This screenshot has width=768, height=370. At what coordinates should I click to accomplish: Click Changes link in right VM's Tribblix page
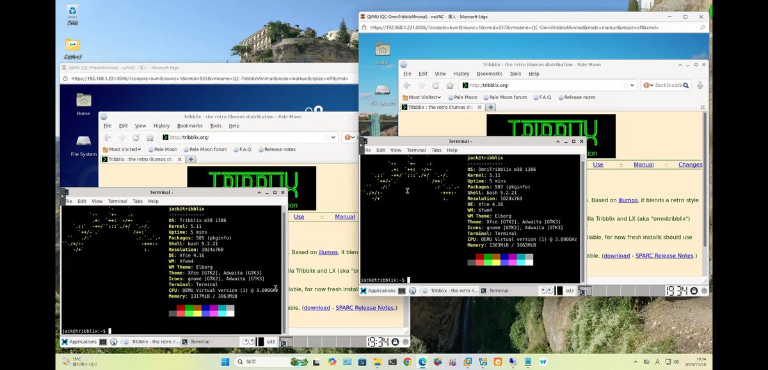pos(690,165)
